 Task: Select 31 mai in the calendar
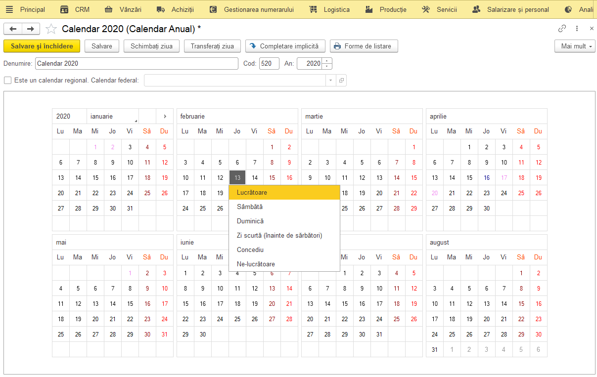click(165, 335)
